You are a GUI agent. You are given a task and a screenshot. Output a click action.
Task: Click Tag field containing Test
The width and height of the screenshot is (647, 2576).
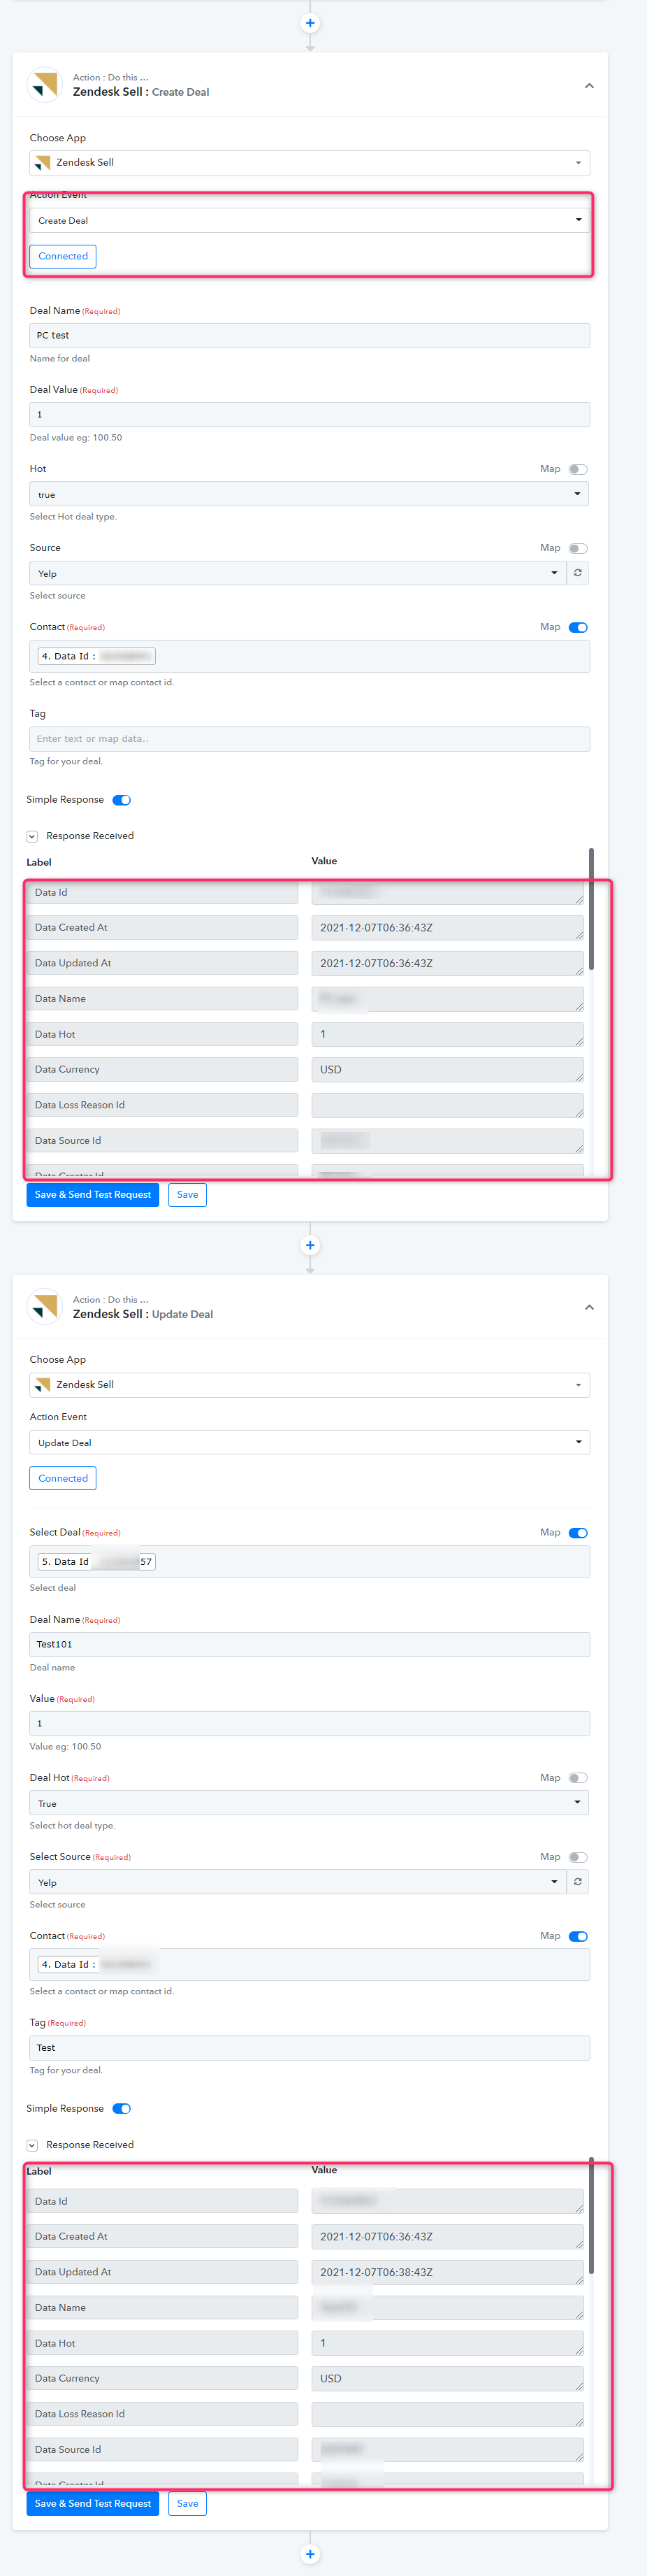[310, 2048]
